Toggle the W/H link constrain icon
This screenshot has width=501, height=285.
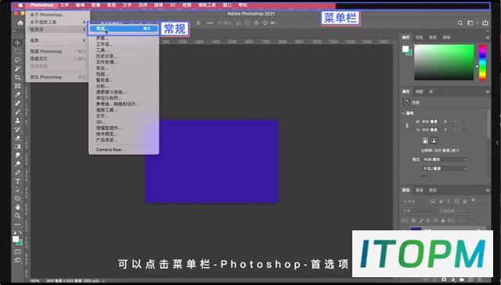pyautogui.click(x=407, y=126)
